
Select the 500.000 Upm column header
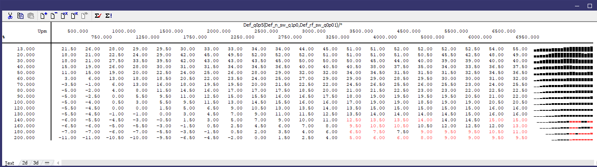tap(78, 31)
